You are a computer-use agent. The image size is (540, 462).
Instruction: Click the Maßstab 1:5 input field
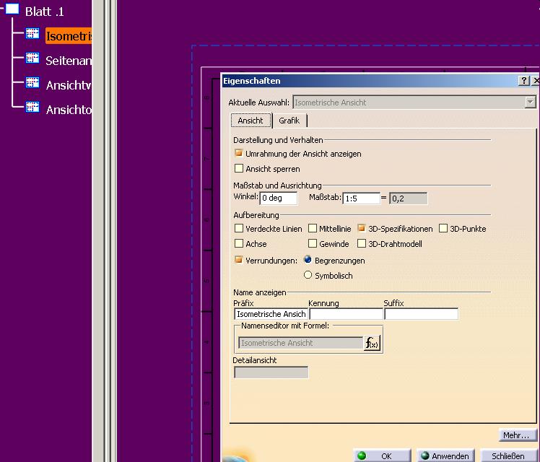[x=361, y=199]
